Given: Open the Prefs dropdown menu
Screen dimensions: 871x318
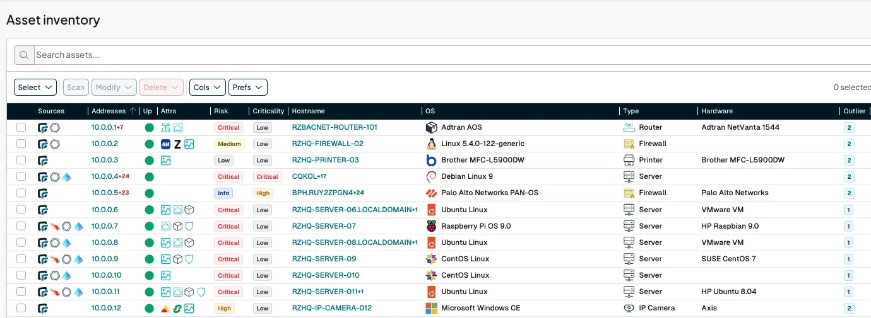Looking at the screenshot, I should point(247,88).
